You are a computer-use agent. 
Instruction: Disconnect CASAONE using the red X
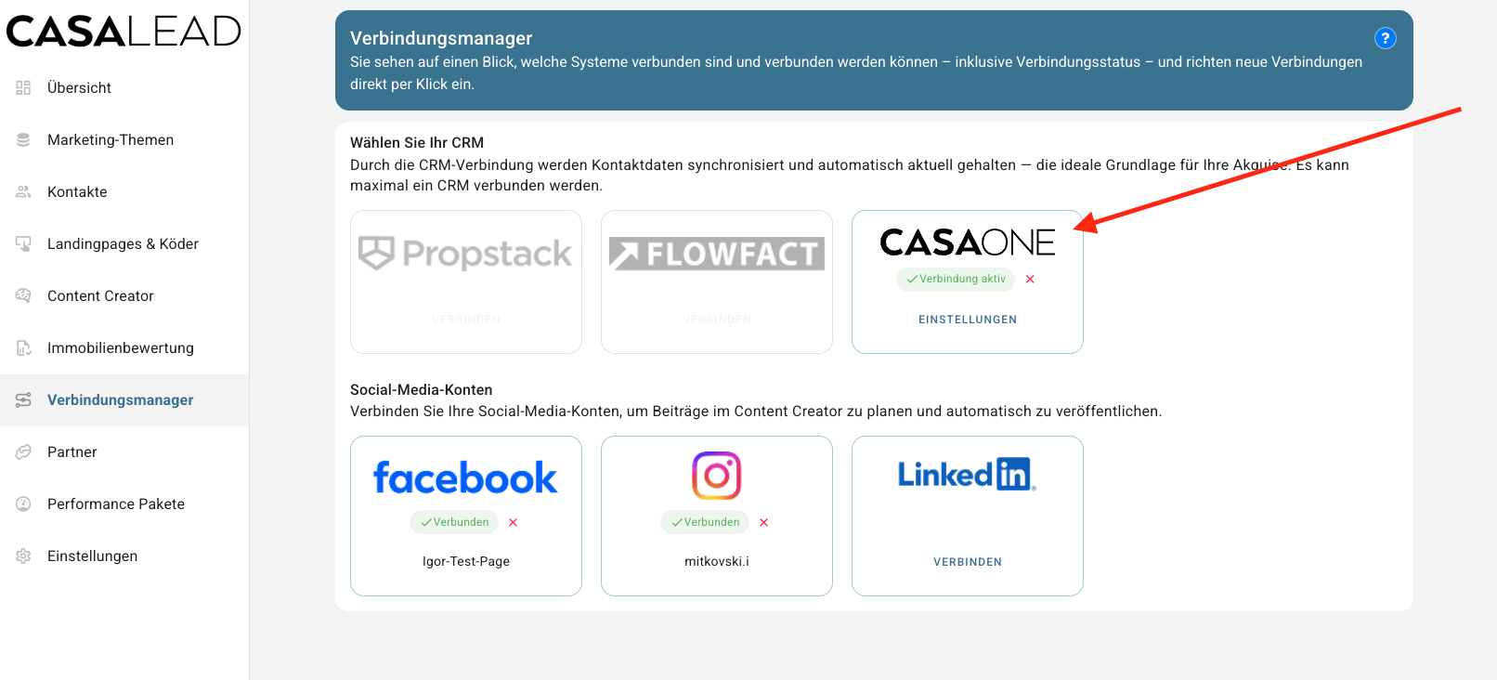[x=1030, y=279]
